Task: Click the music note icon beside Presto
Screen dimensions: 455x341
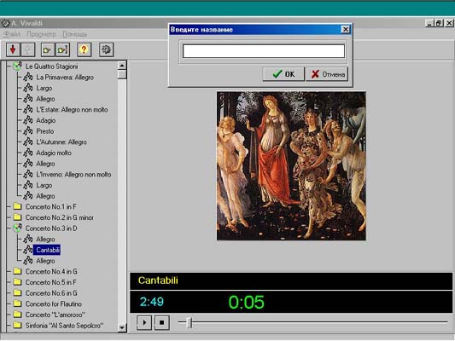Action: pos(28,131)
